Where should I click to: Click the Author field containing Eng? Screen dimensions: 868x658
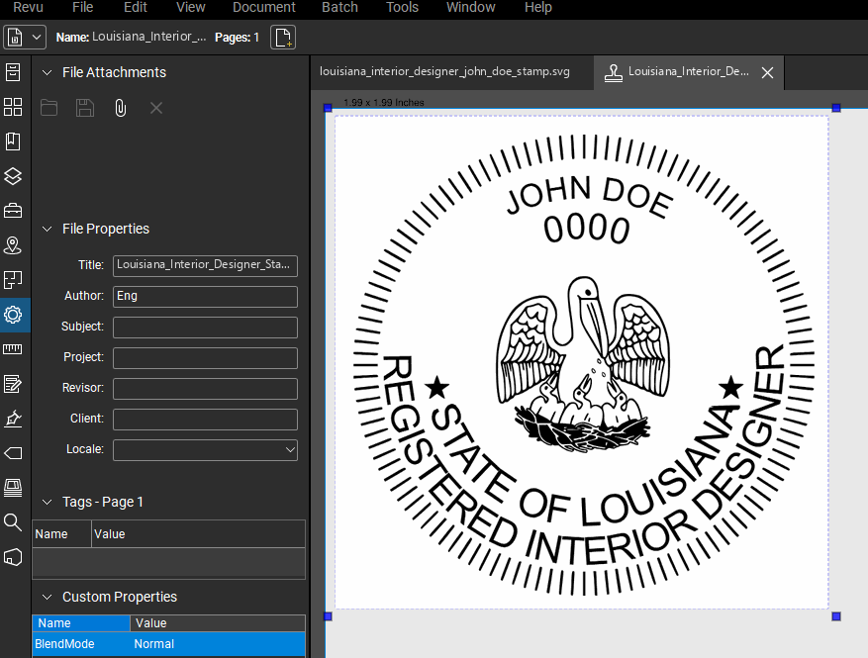205,297
